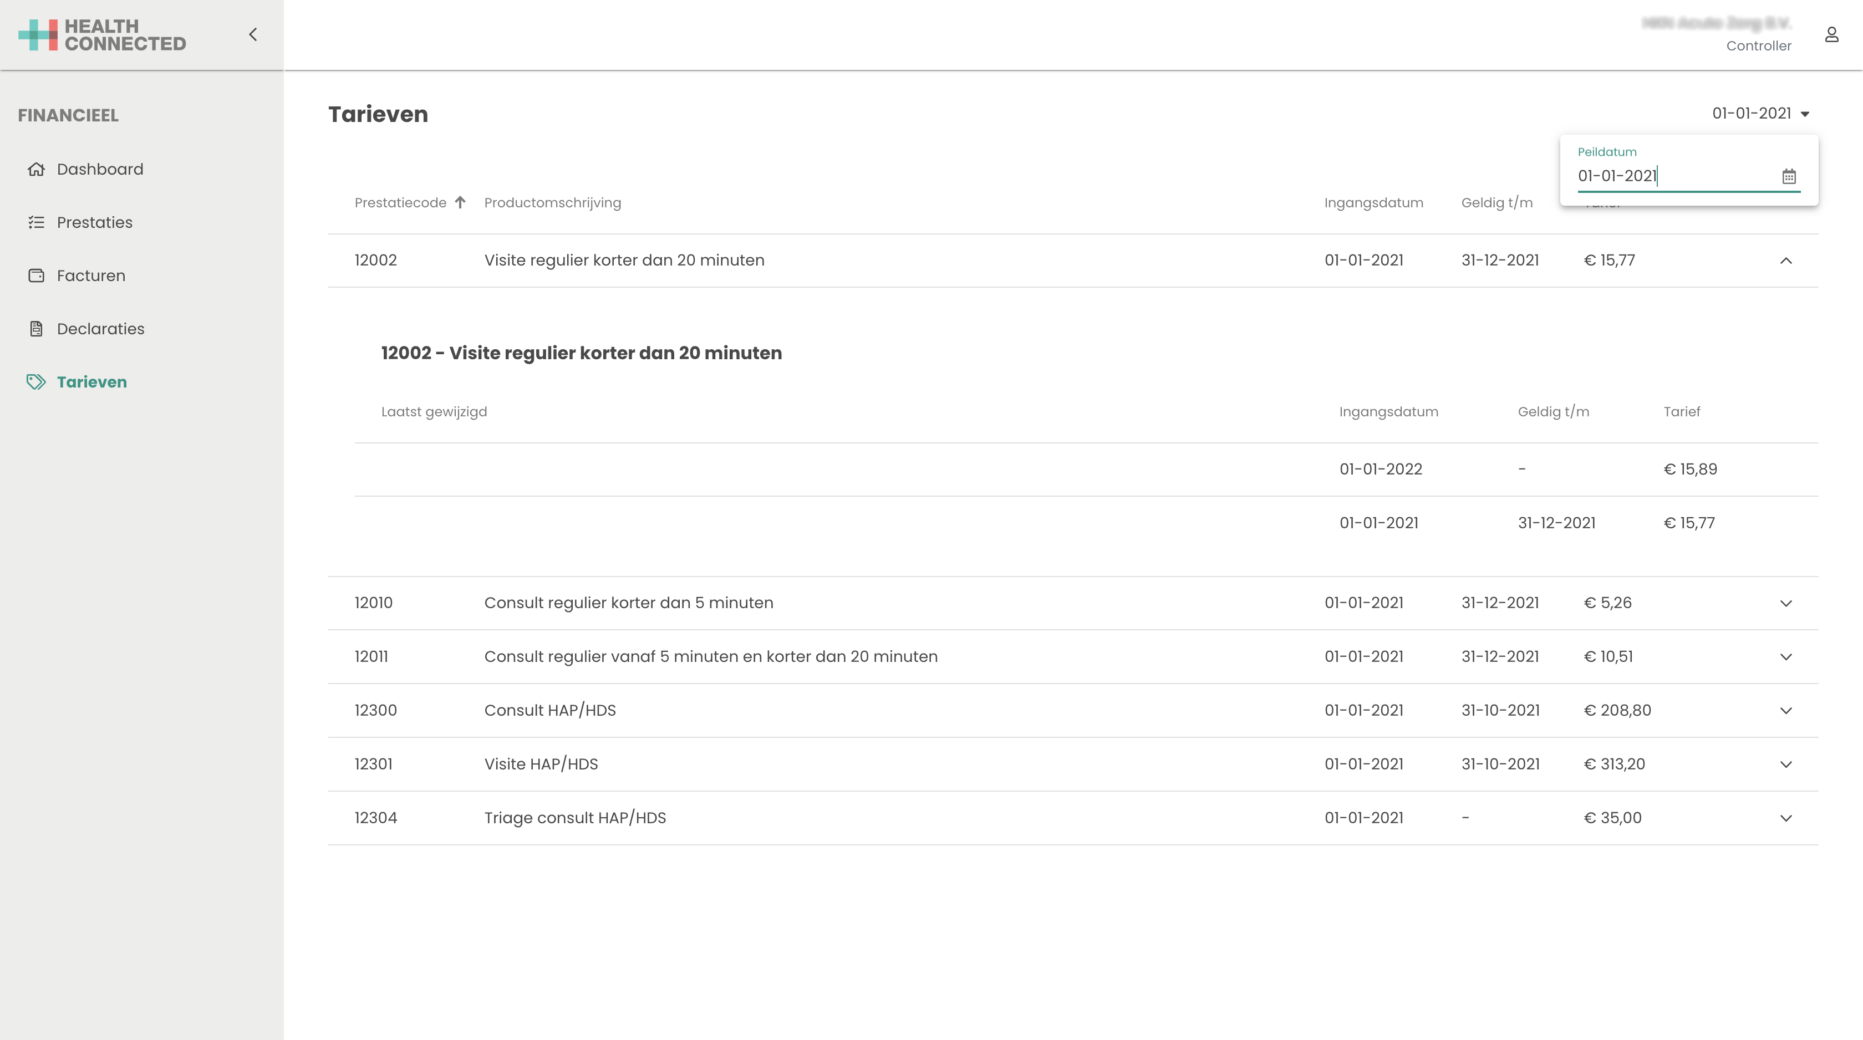Open the calendar picker in Peildatum
1863x1040 pixels.
click(x=1789, y=176)
